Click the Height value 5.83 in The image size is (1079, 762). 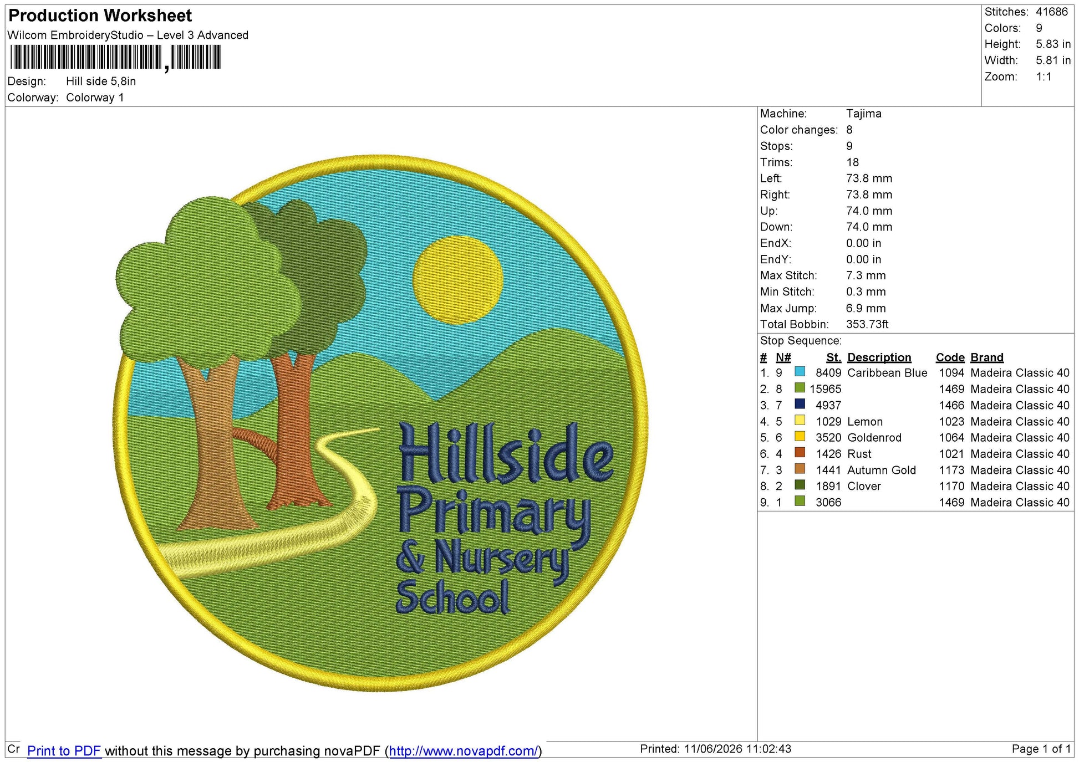coord(1053,44)
